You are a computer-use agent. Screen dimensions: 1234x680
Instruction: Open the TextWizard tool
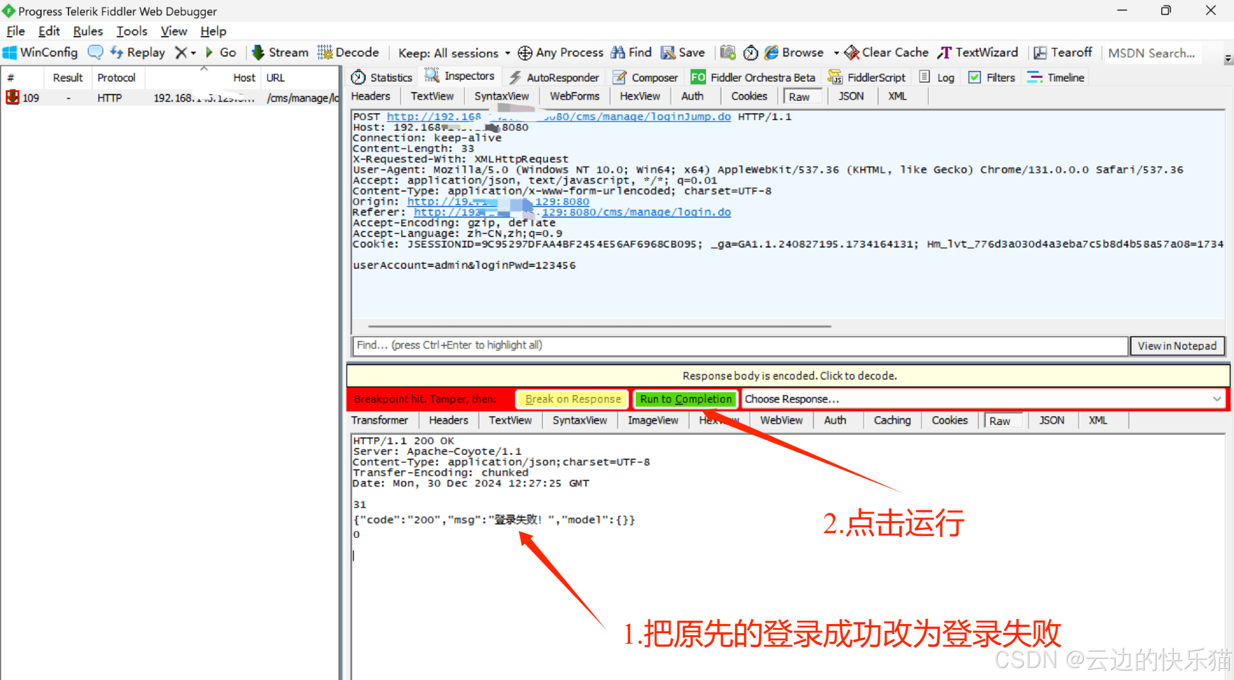(978, 52)
